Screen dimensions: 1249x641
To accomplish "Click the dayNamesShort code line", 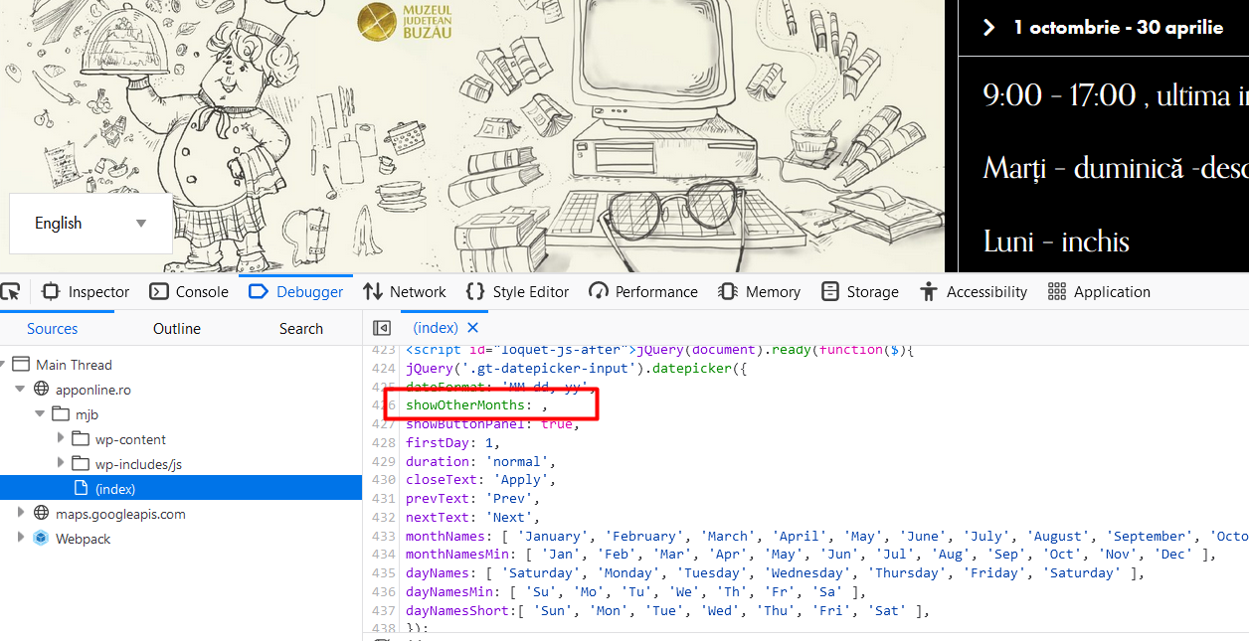I will [x=667, y=610].
